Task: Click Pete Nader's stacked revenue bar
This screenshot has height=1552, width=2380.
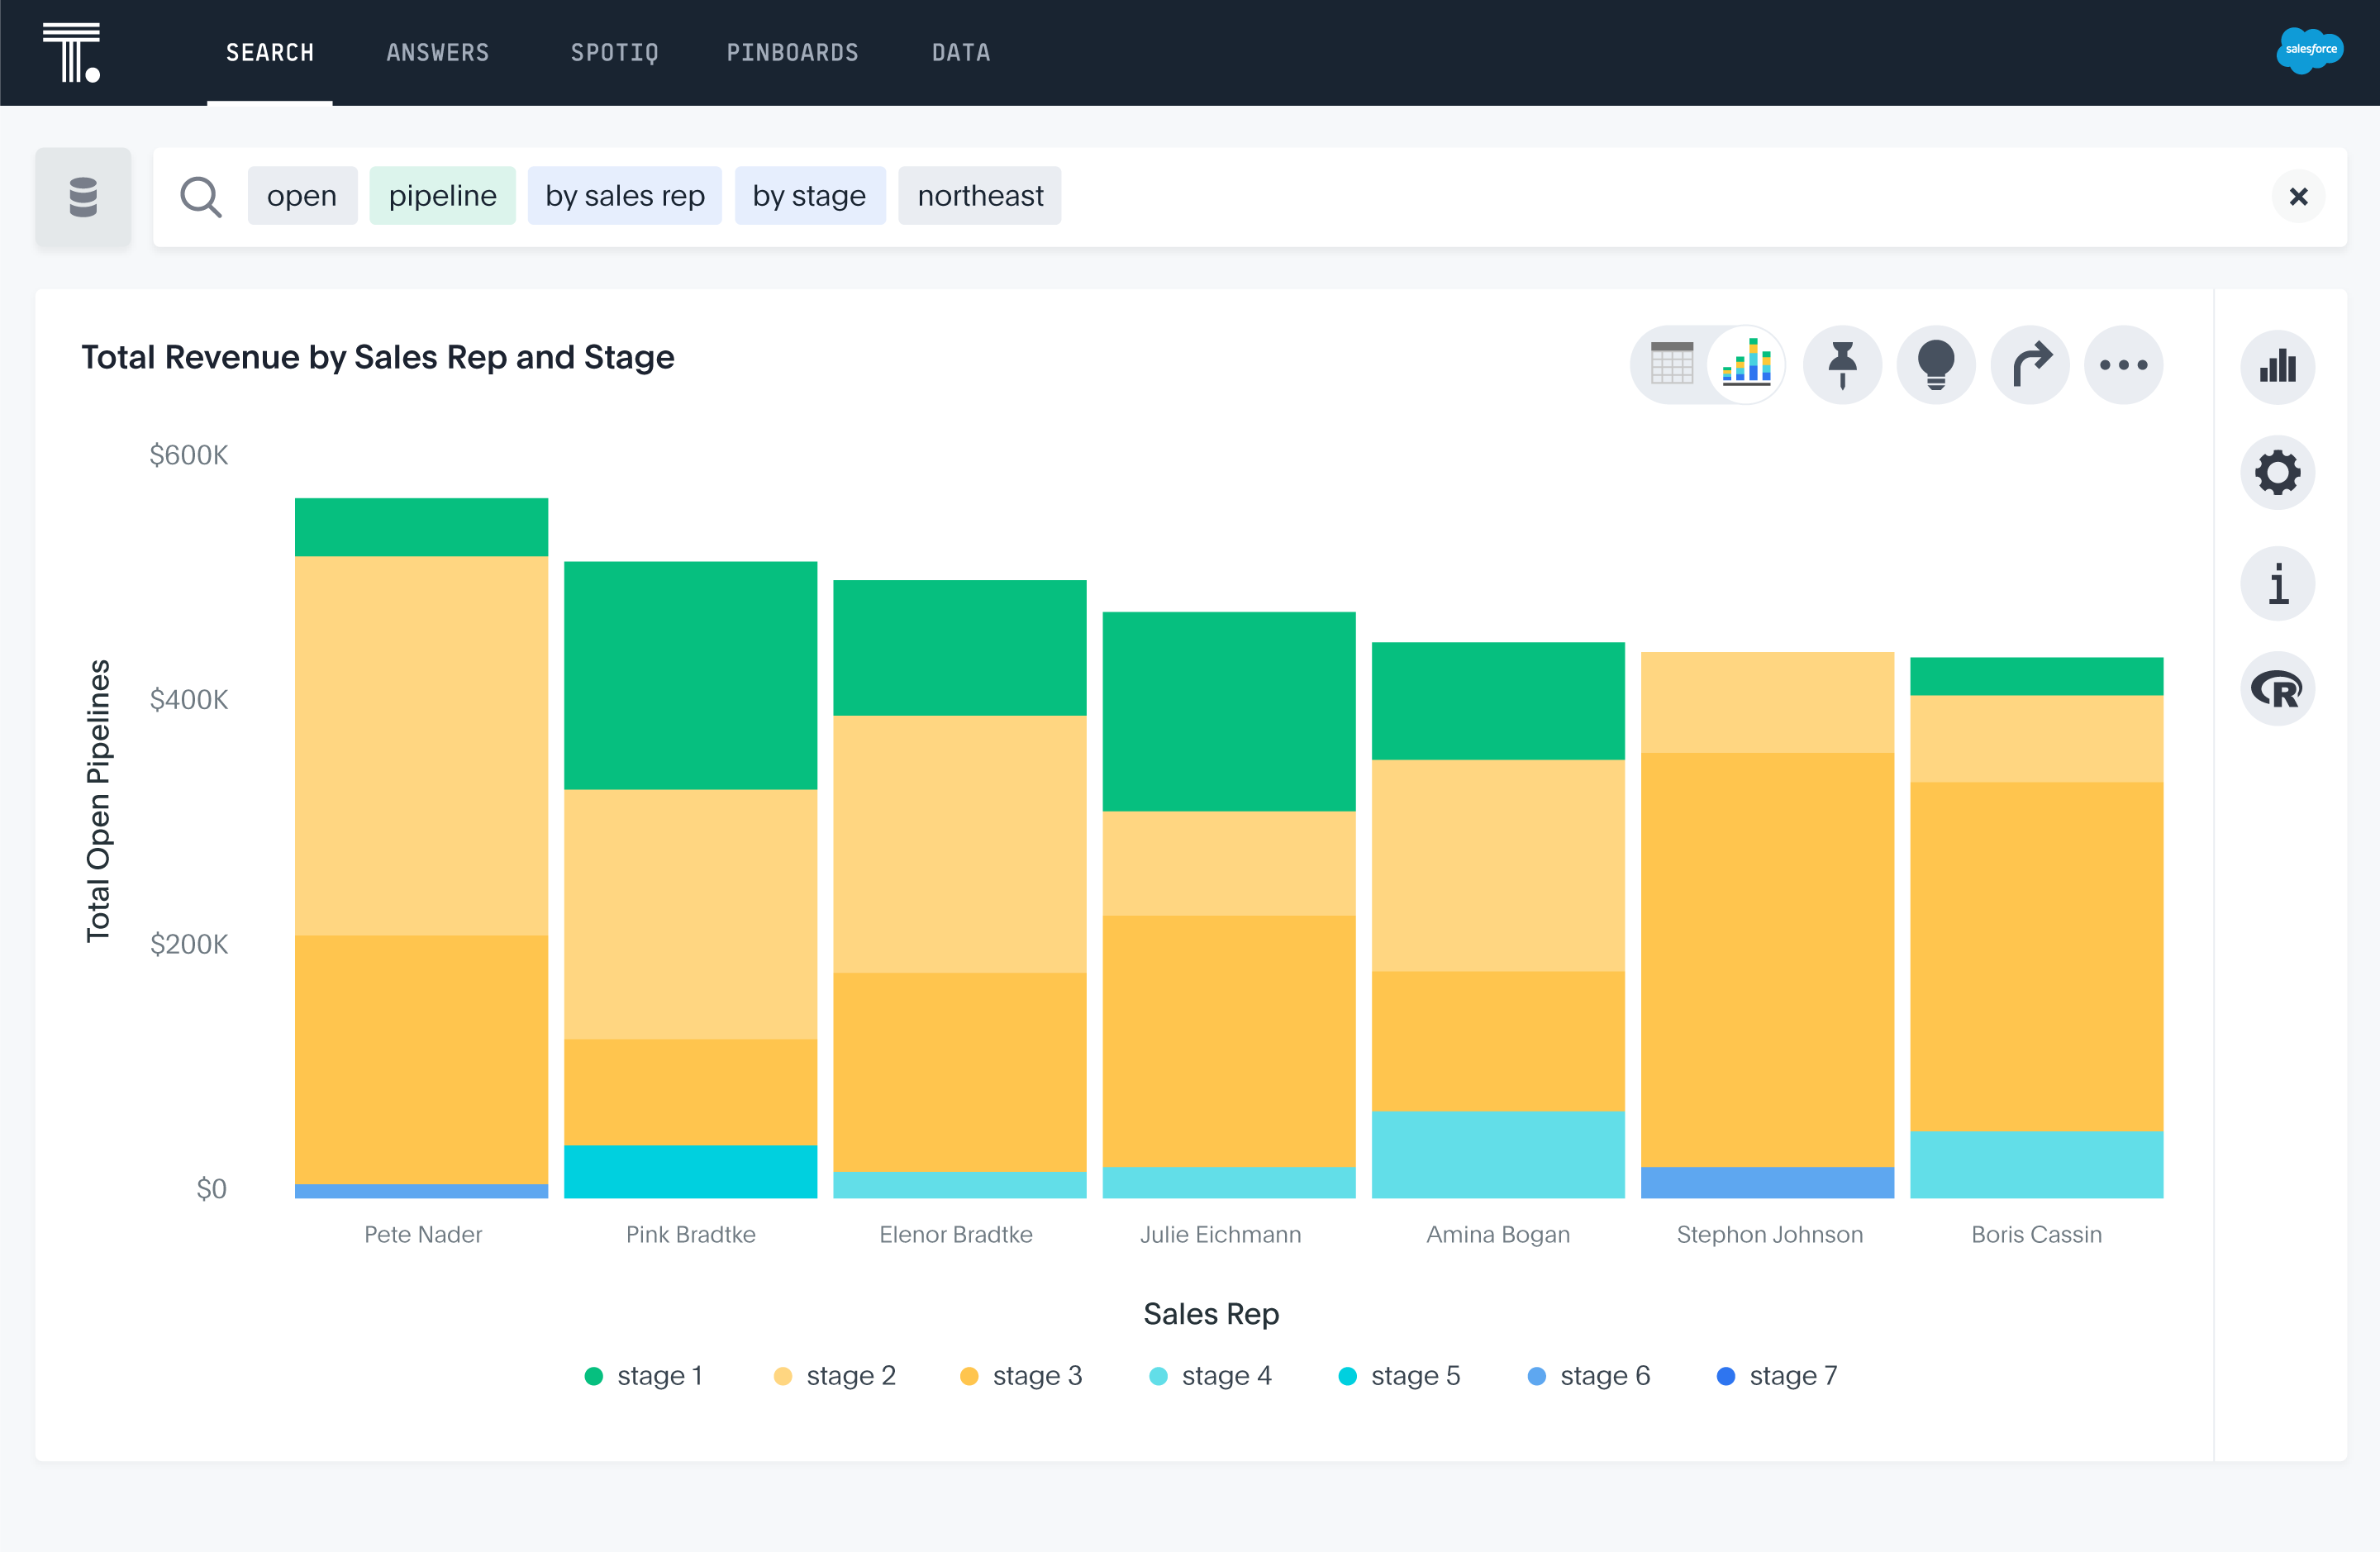Action: click(421, 850)
